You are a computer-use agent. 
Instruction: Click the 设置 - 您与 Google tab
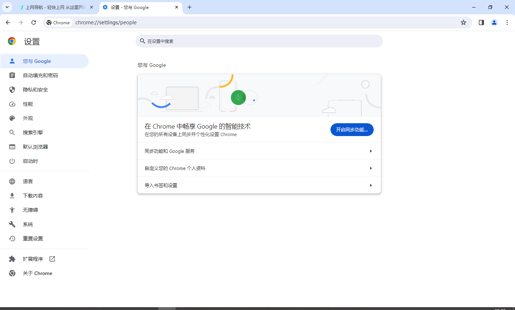(141, 7)
